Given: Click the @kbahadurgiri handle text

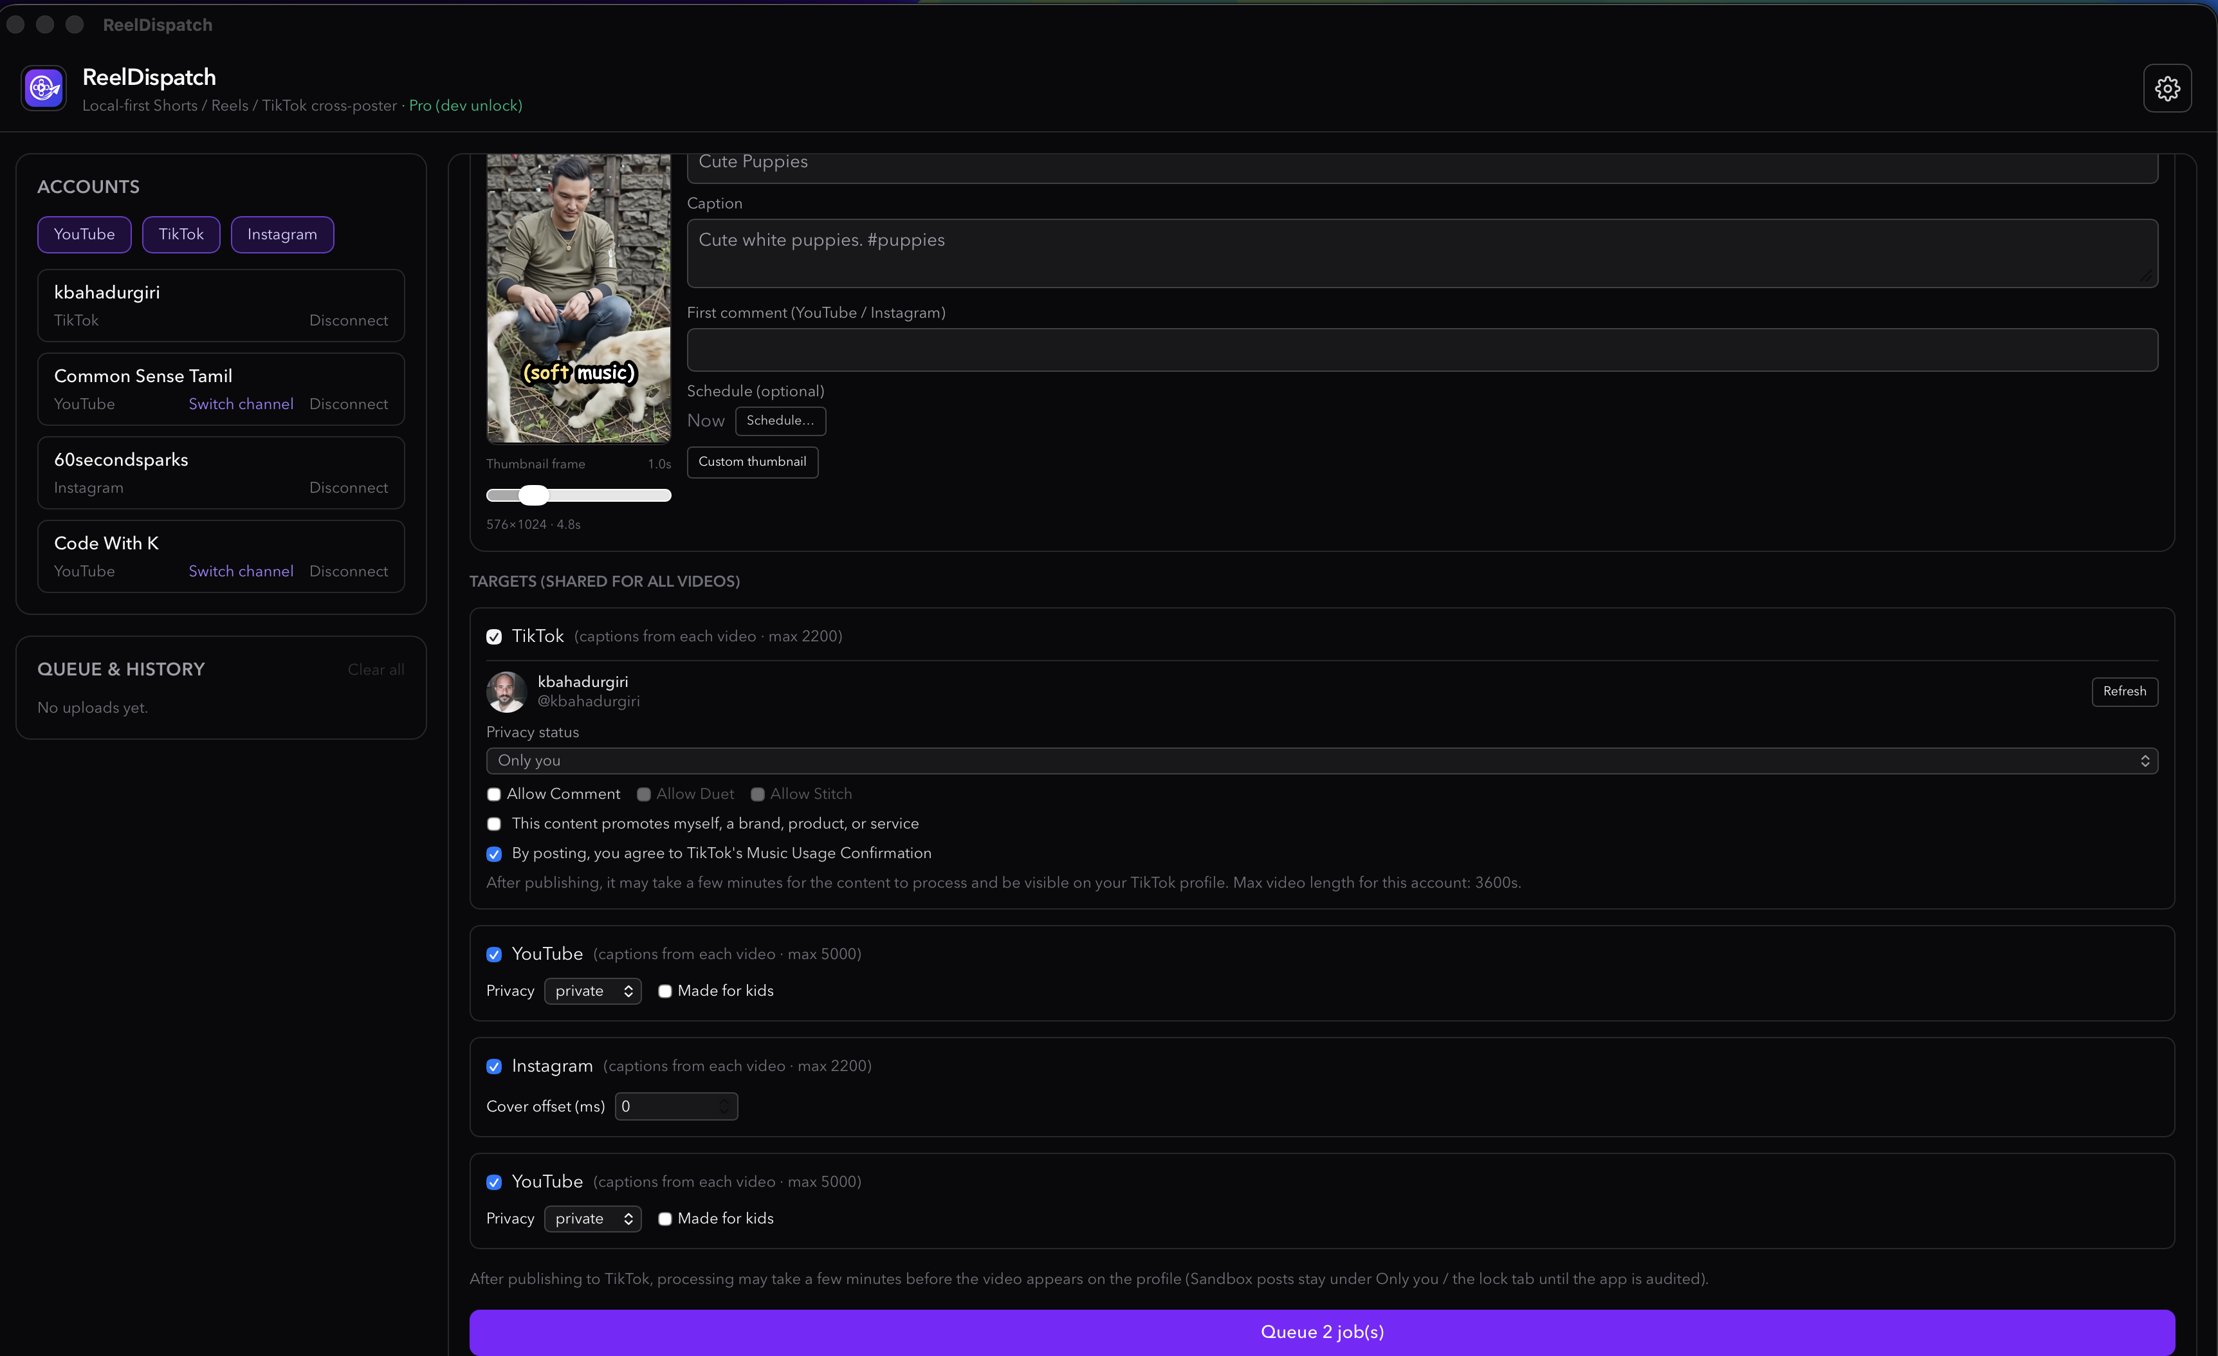Looking at the screenshot, I should click(x=589, y=701).
